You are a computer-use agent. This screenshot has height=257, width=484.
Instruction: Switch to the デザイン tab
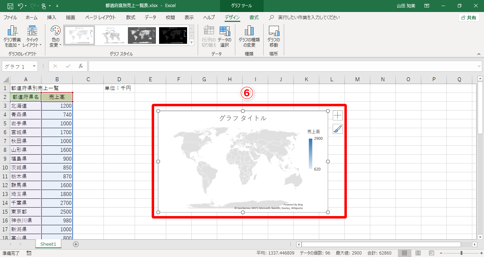click(x=232, y=17)
